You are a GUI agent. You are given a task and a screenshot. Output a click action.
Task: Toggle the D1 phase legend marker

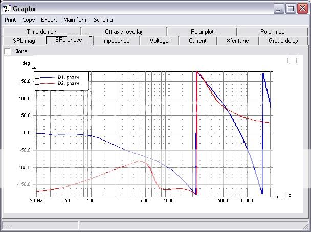tap(37, 77)
